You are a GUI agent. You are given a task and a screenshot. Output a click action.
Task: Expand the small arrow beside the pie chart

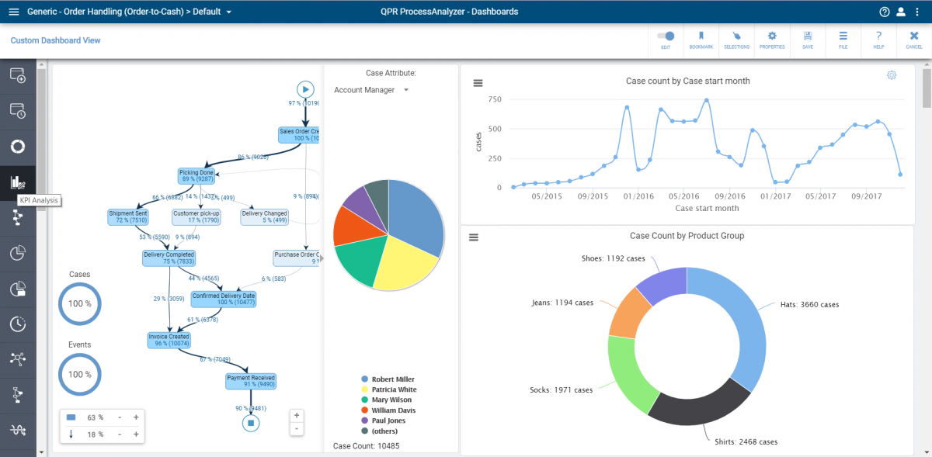point(323,259)
